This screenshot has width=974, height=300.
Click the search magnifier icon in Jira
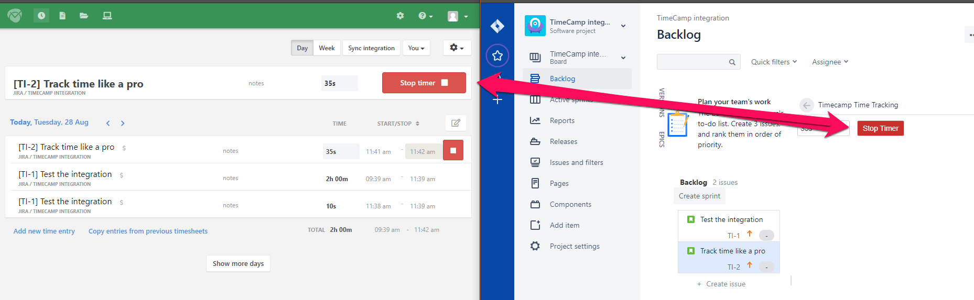(732, 62)
